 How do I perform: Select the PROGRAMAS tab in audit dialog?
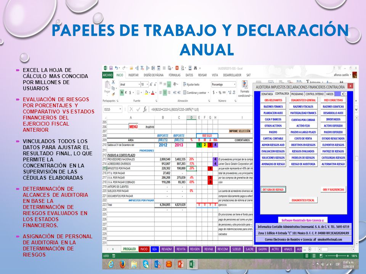click(x=297, y=94)
